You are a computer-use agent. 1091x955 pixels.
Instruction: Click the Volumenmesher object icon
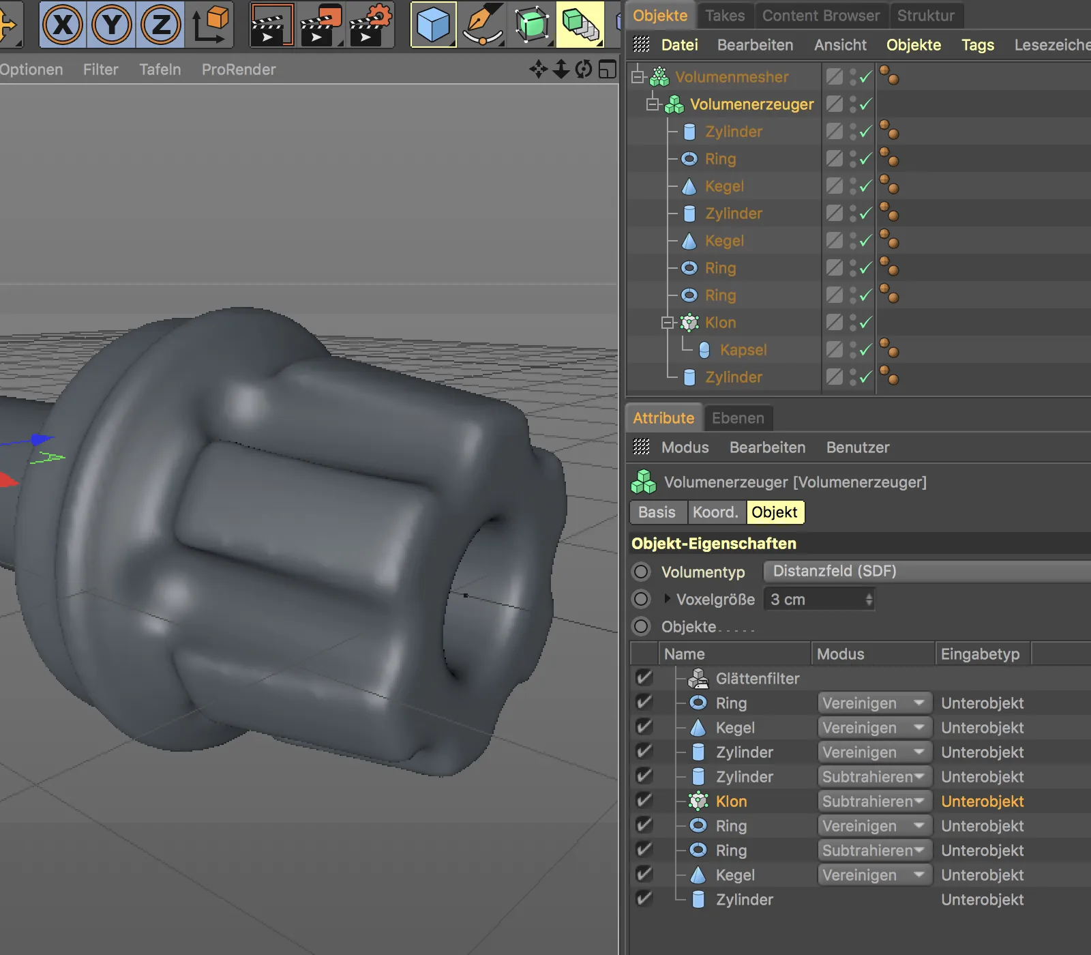tap(659, 77)
